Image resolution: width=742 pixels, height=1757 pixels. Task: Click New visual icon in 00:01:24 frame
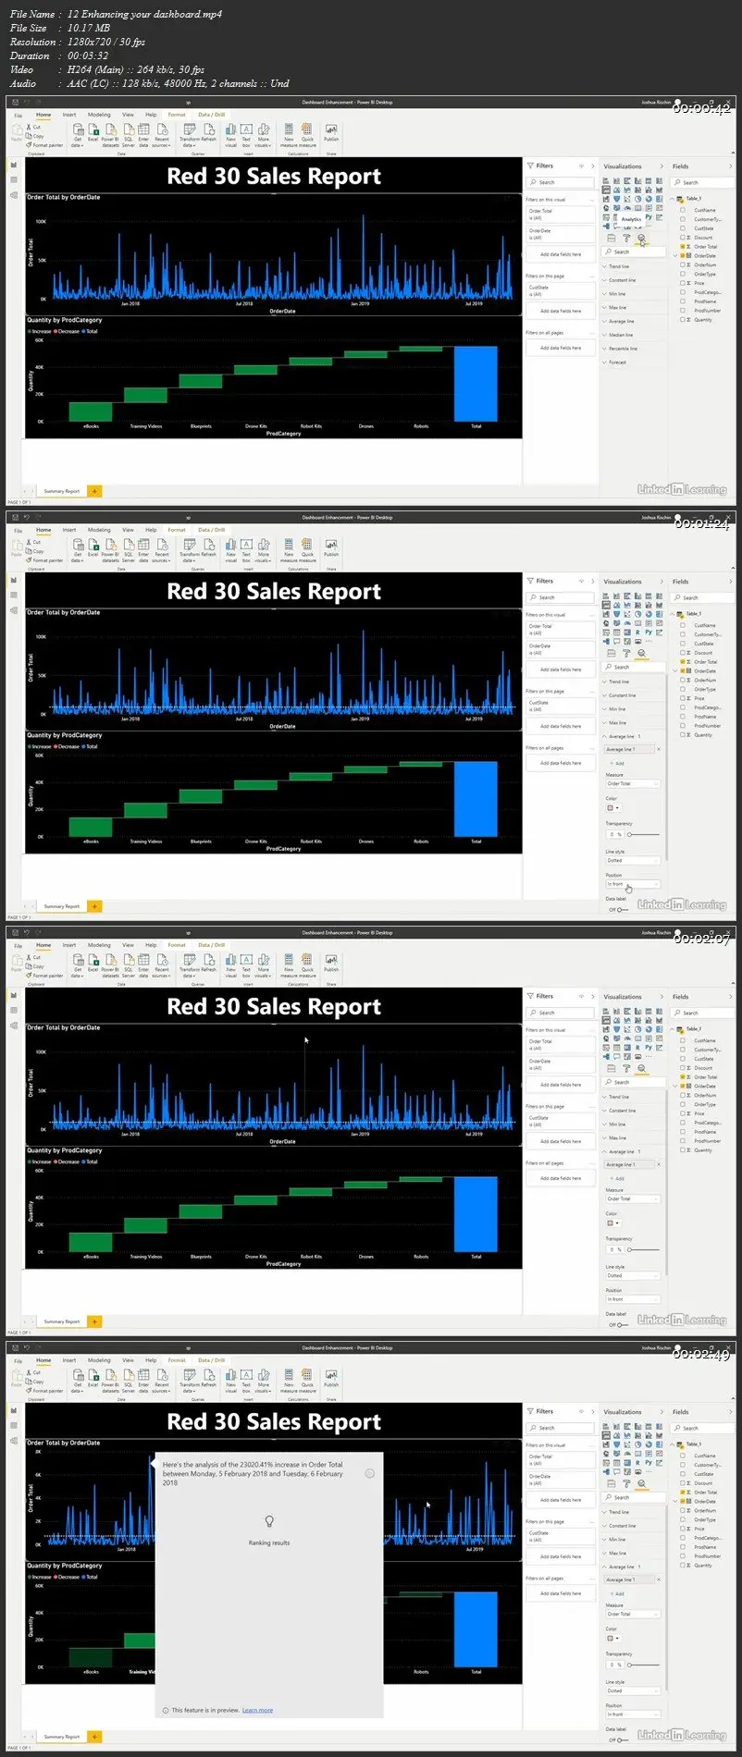(x=231, y=546)
